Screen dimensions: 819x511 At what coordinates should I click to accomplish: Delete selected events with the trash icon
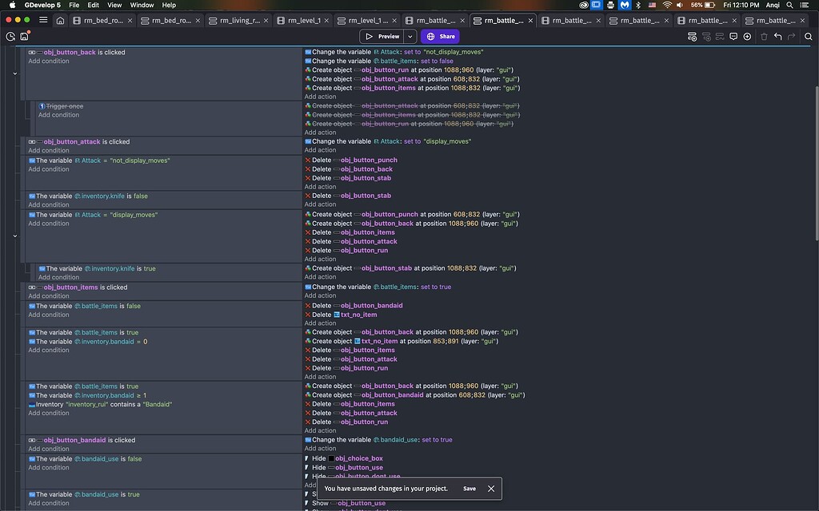click(x=765, y=37)
